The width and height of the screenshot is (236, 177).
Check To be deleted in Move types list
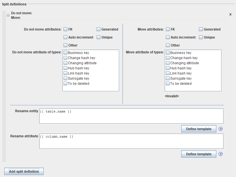tap(168, 84)
